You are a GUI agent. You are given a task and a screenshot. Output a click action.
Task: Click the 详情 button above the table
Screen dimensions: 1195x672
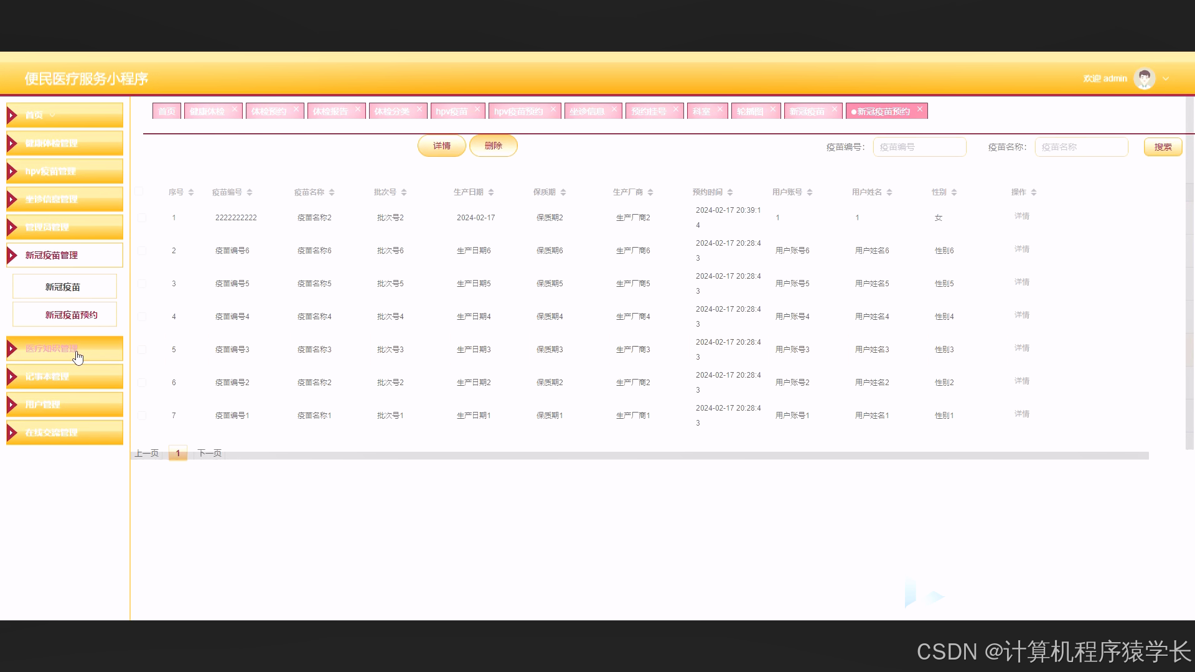[442, 146]
